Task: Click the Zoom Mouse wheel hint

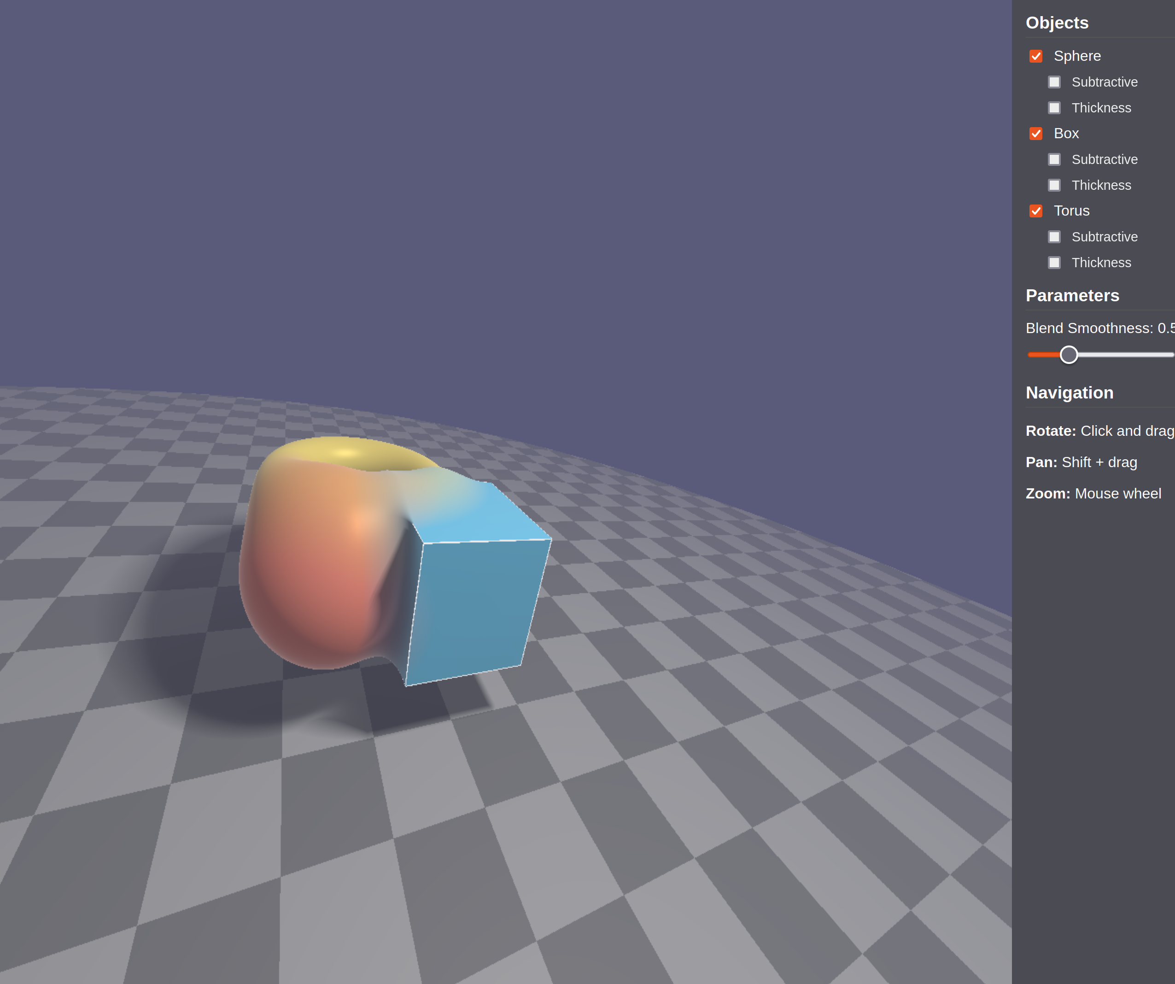Action: click(1093, 494)
